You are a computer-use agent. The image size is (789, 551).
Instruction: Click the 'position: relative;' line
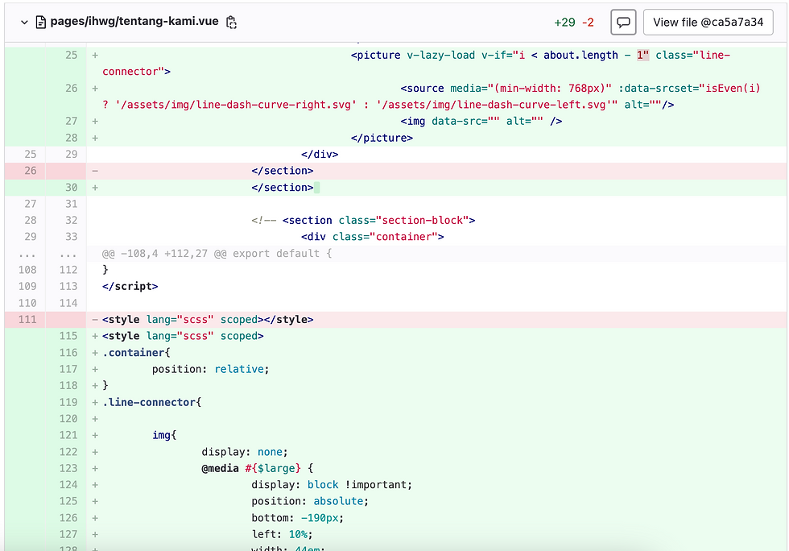(211, 369)
